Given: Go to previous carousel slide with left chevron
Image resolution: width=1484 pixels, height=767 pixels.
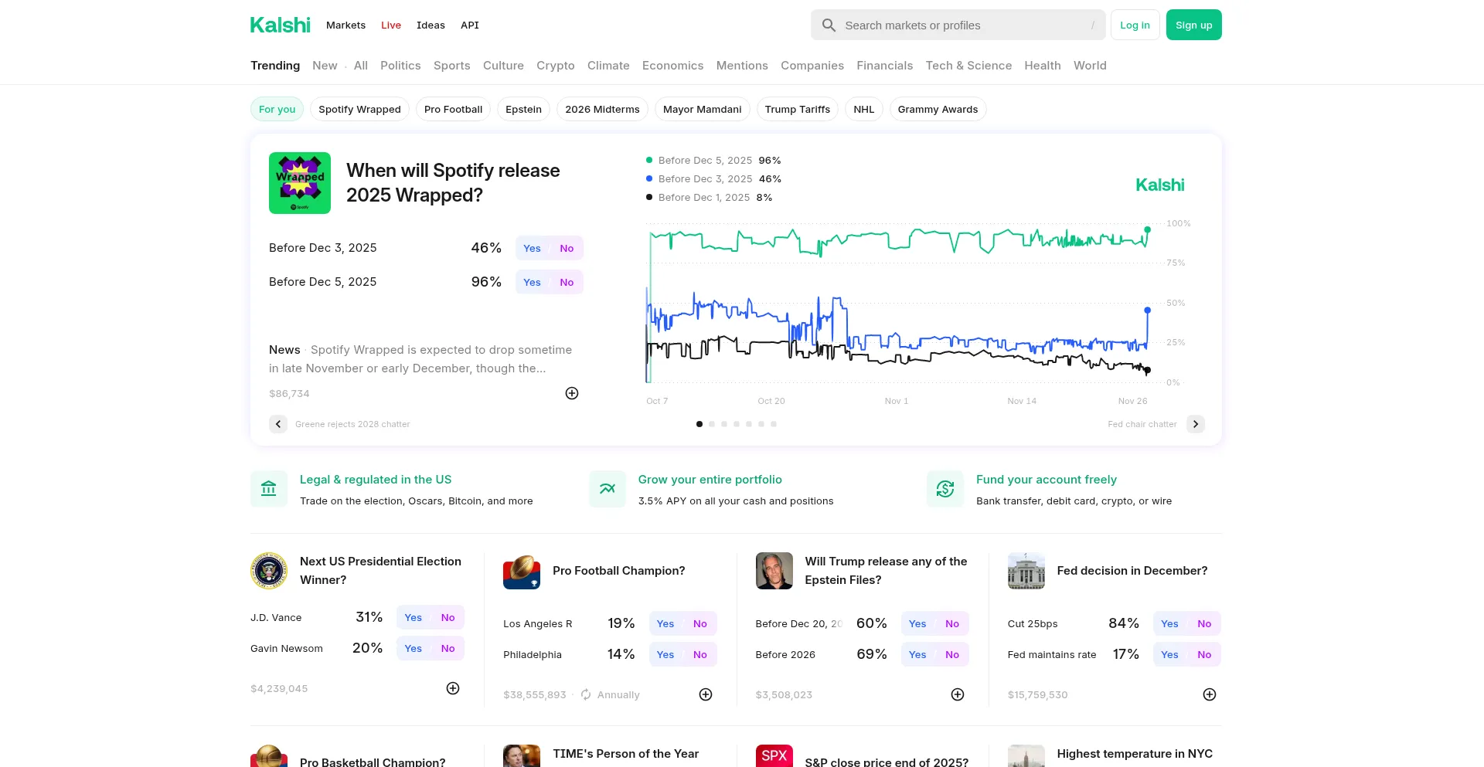Looking at the screenshot, I should point(278,424).
